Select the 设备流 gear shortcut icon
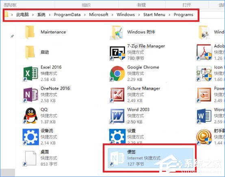Viewport: 225px width, 177px height. tap(30, 137)
